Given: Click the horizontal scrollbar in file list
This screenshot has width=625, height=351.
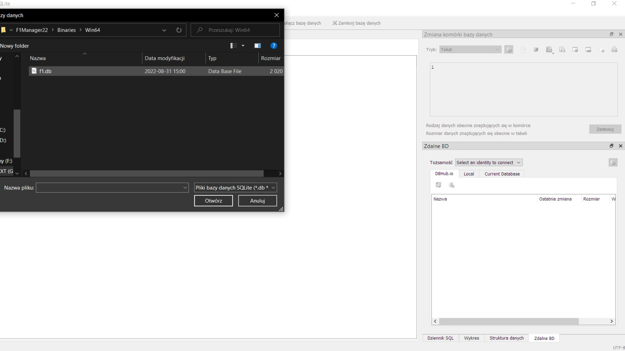Looking at the screenshot, I should coord(146,174).
